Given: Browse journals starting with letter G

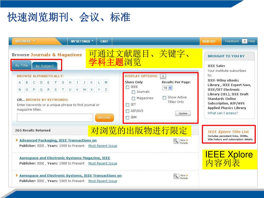Looking at the screenshot, I should point(63,82).
